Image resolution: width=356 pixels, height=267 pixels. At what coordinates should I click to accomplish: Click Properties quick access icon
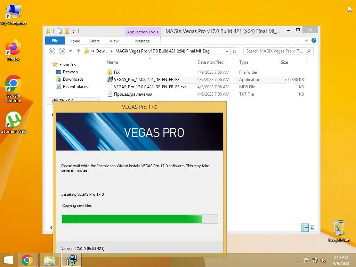coord(59,31)
